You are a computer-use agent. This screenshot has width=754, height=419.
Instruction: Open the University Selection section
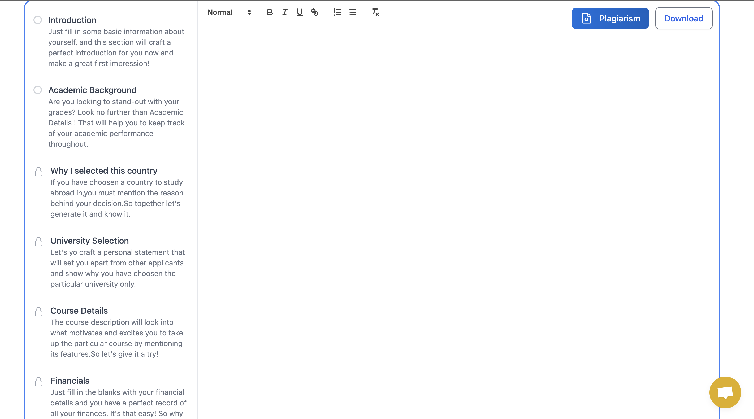(90, 241)
